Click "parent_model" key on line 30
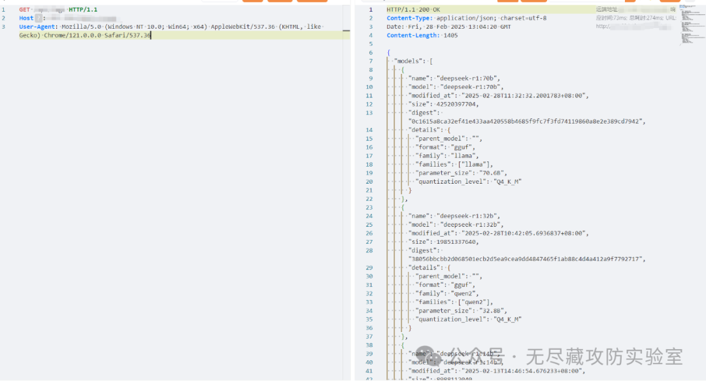The height and width of the screenshot is (385, 706). click(440, 276)
